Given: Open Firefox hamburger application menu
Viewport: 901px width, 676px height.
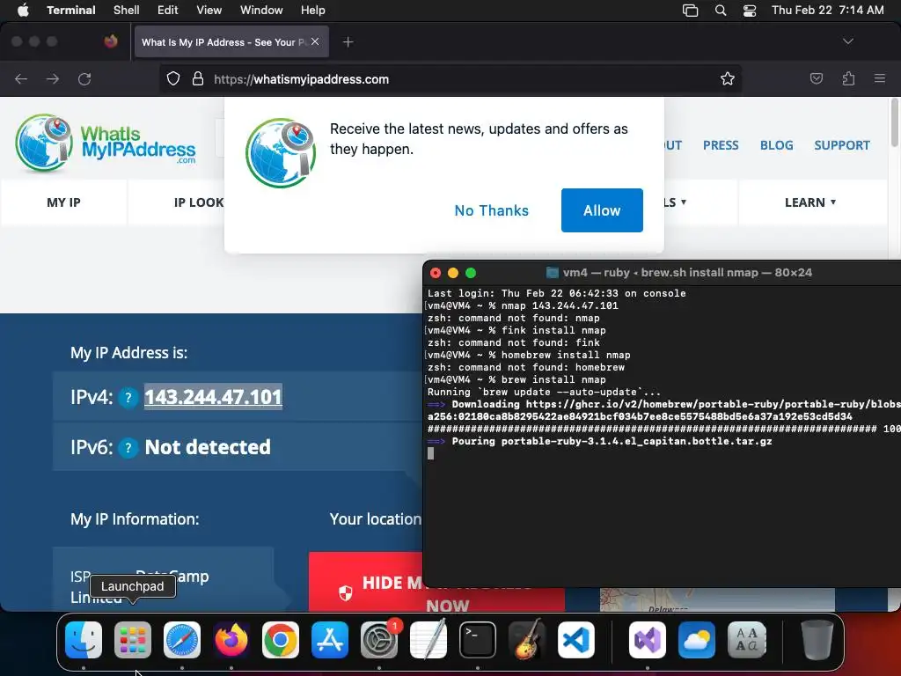Looking at the screenshot, I should (880, 78).
